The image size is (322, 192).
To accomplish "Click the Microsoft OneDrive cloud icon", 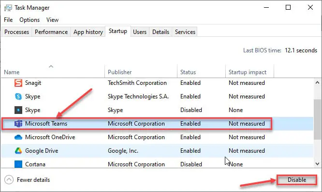I will click(18, 137).
